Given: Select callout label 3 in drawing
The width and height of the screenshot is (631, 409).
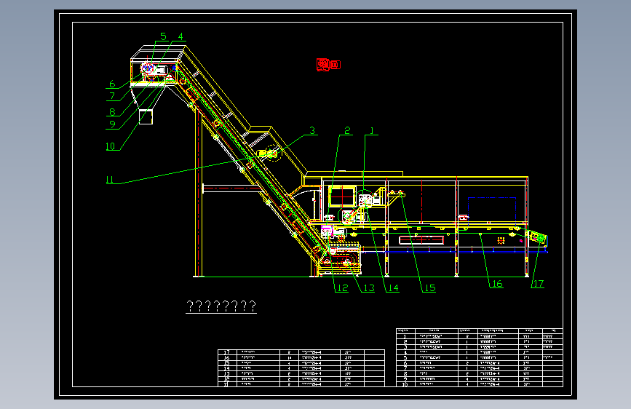Looking at the screenshot, I should [x=312, y=130].
